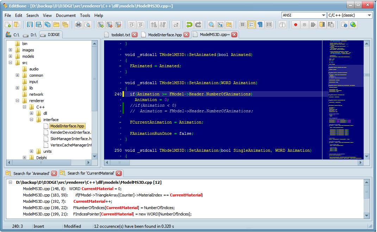Image resolution: width=377 pixels, height=232 pixels.
Task: Collapse the renderer folder node
Action: tap(17, 100)
